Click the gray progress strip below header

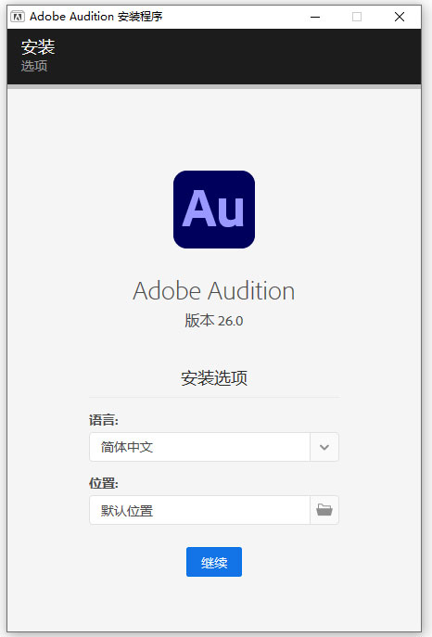point(214,86)
